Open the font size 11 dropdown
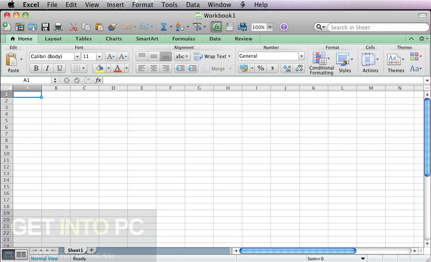Viewport: 431px width, 262px height. [99, 56]
